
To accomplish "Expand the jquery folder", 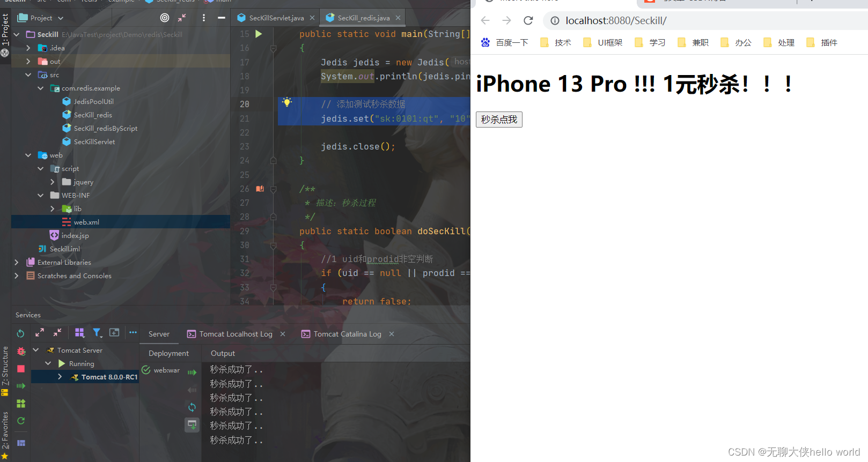I will (x=53, y=182).
